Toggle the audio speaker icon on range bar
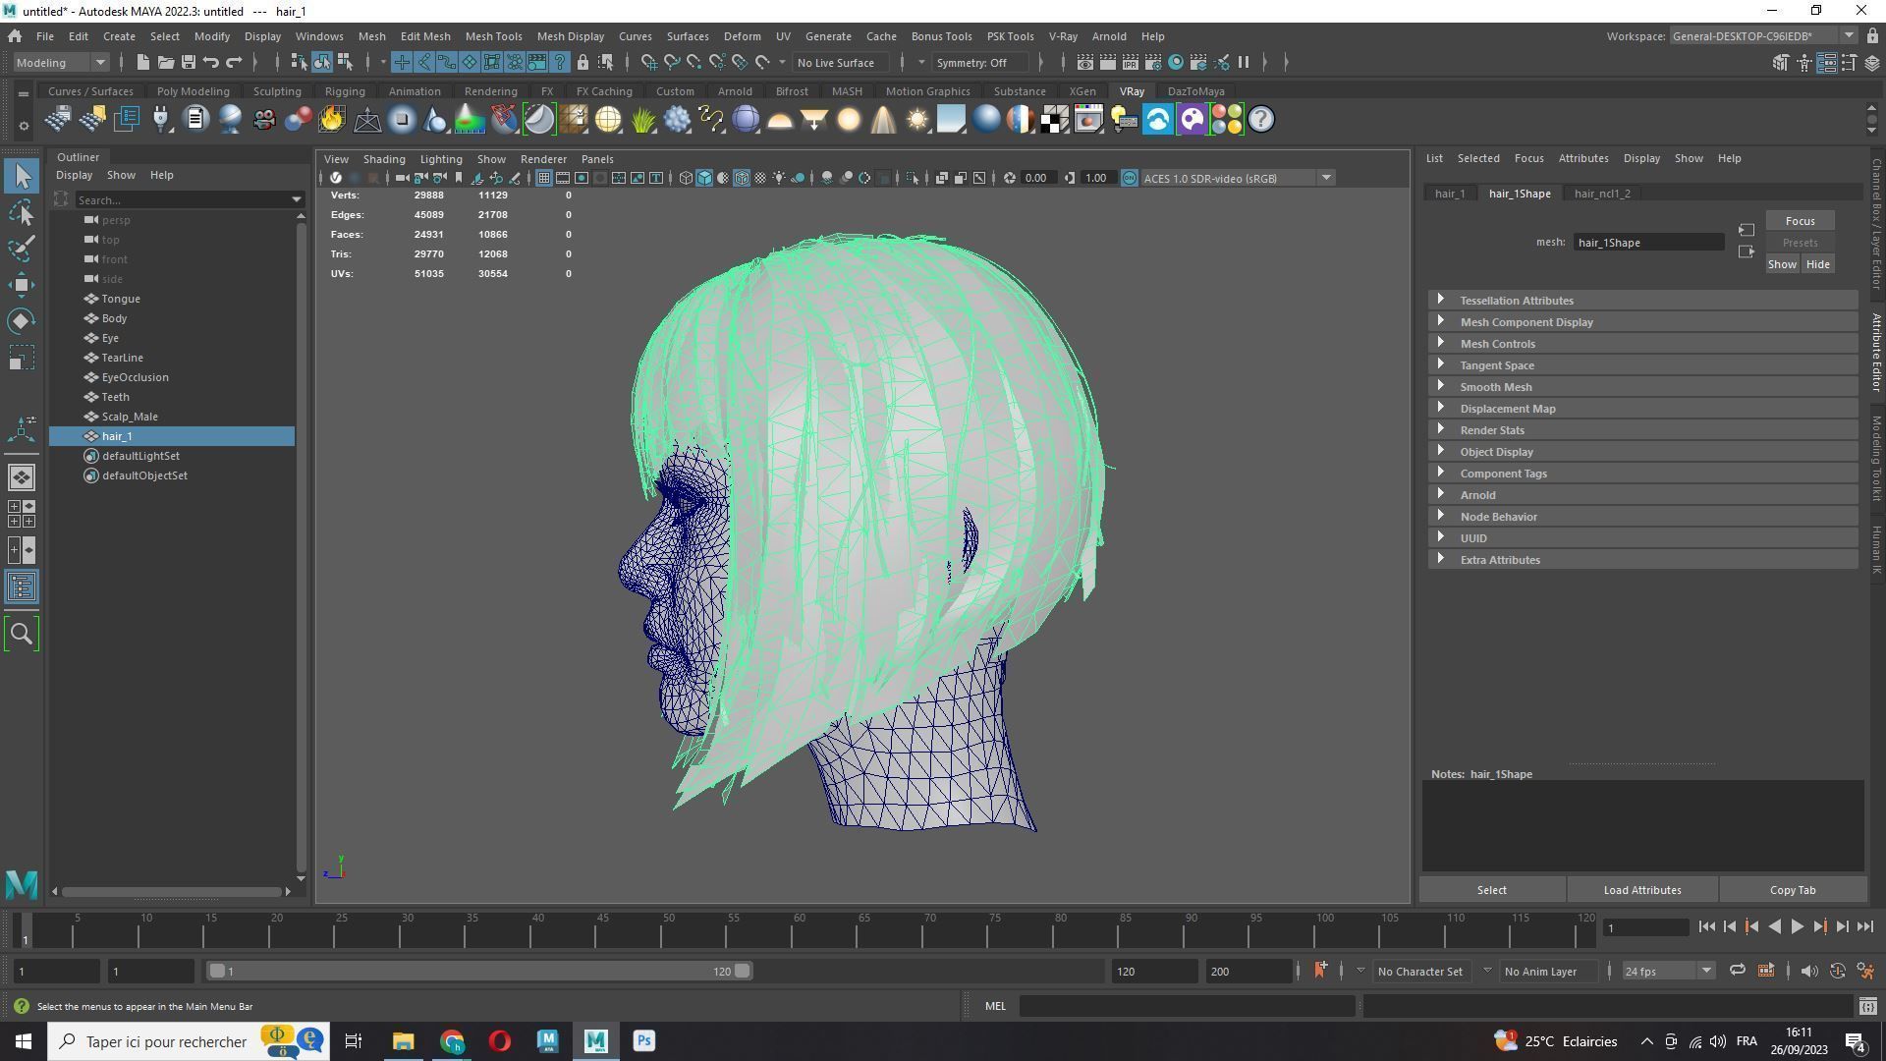1886x1061 pixels. coord(1808,971)
